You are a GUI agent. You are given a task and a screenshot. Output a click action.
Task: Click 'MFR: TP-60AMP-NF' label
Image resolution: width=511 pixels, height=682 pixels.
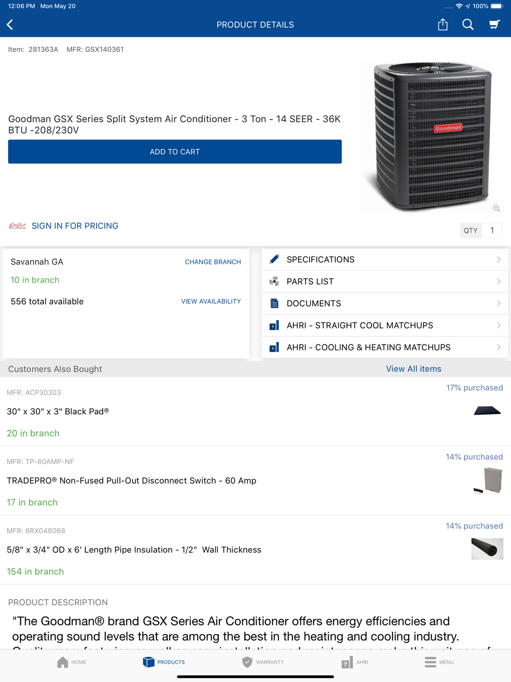[x=40, y=461]
